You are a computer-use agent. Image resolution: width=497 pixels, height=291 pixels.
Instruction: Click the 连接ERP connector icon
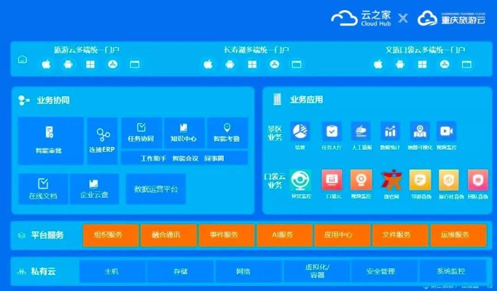(102, 135)
